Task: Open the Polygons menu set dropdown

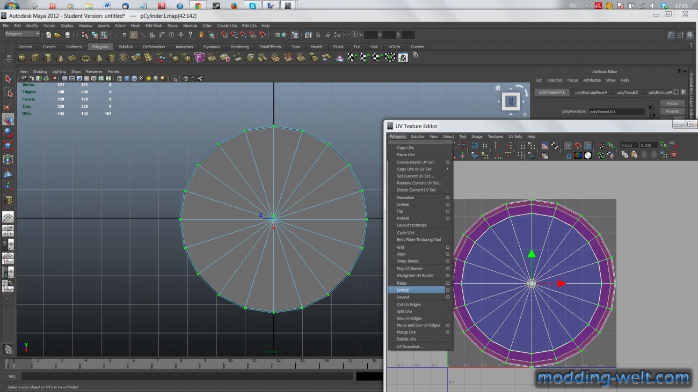Action: click(x=22, y=34)
